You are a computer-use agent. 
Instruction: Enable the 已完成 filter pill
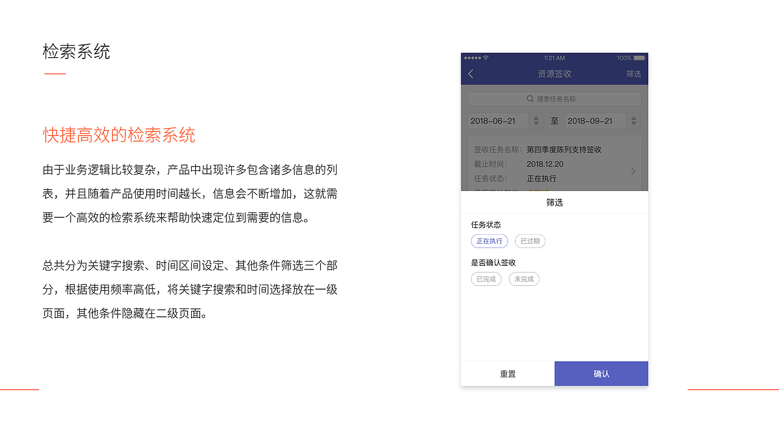486,279
